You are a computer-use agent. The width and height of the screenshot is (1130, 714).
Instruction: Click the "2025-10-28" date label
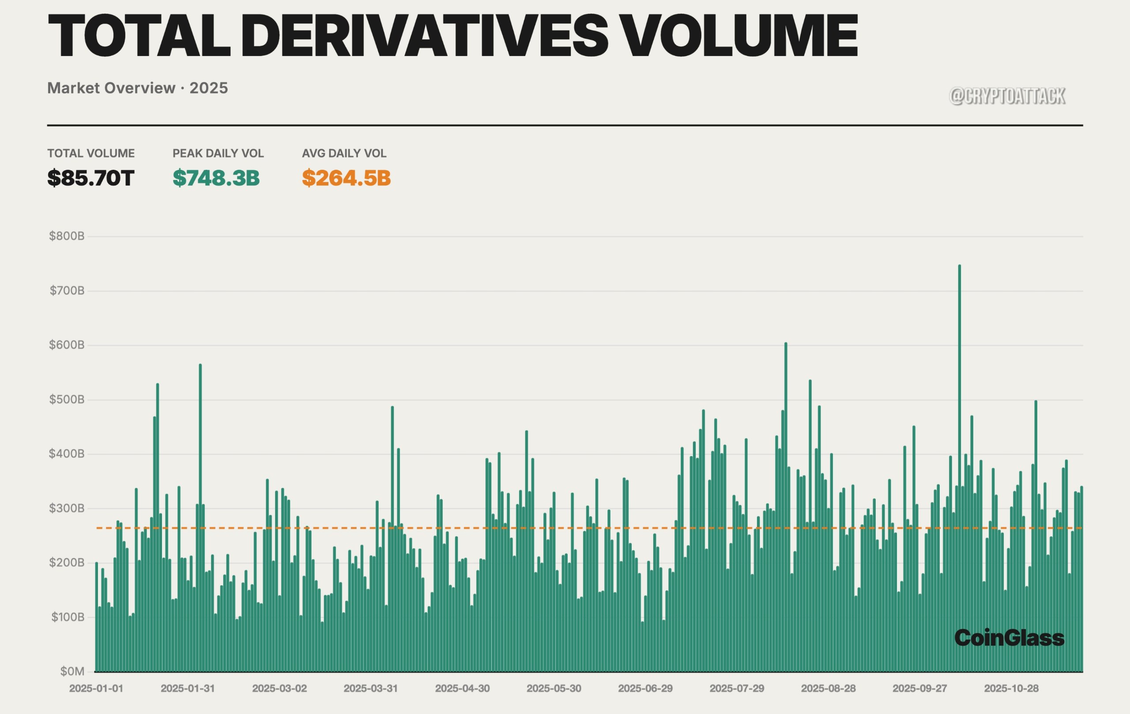pos(1011,689)
